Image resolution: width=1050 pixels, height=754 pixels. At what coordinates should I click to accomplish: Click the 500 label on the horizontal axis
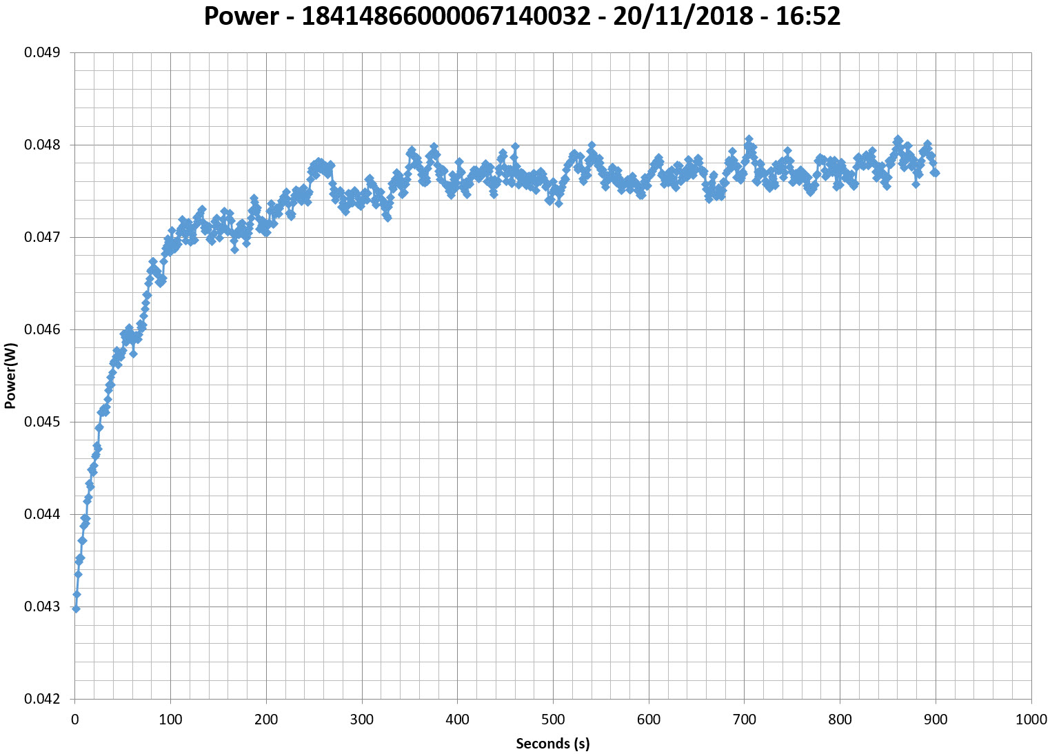[x=553, y=720]
